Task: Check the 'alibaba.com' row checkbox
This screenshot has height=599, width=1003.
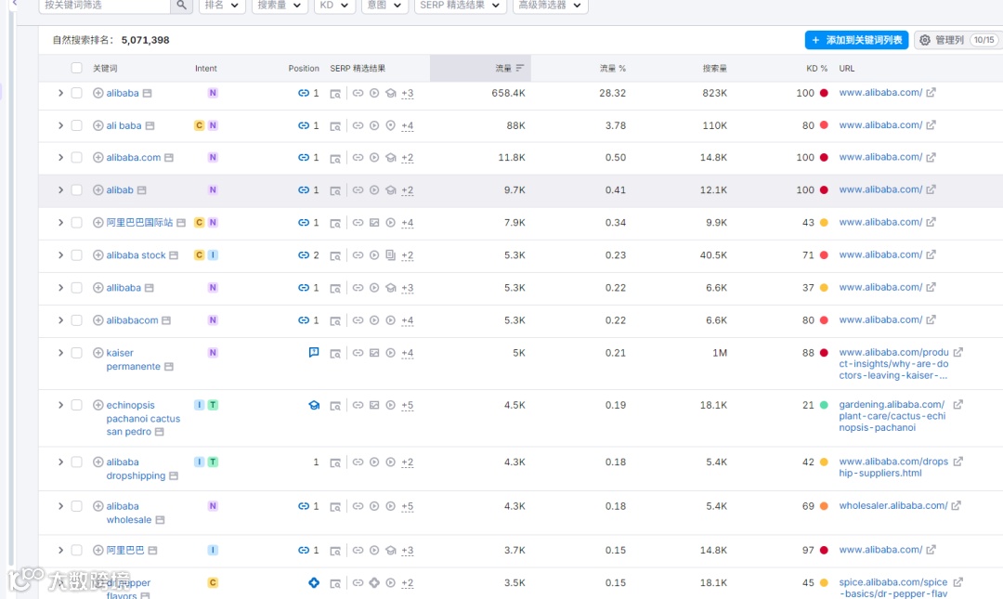Action: coord(77,158)
